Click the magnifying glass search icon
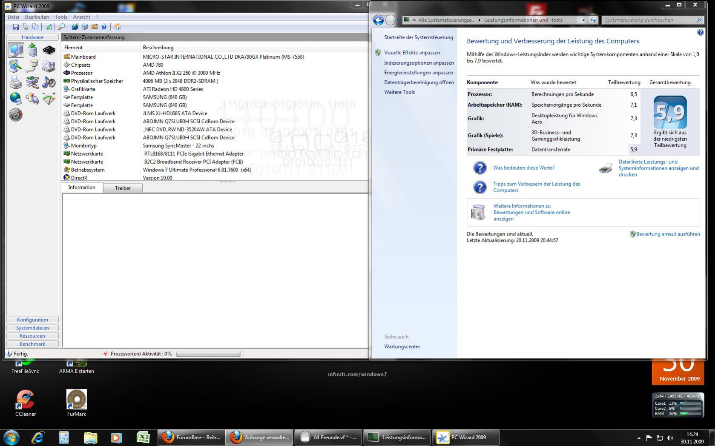The image size is (715, 446). (x=62, y=27)
